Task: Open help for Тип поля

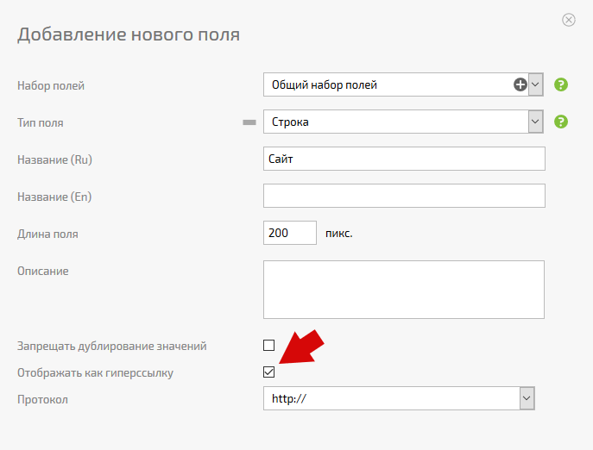Action: point(561,122)
